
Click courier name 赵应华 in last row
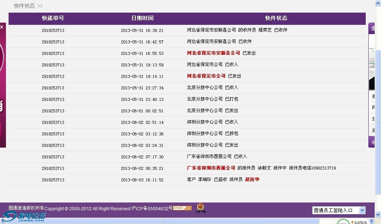252,179
